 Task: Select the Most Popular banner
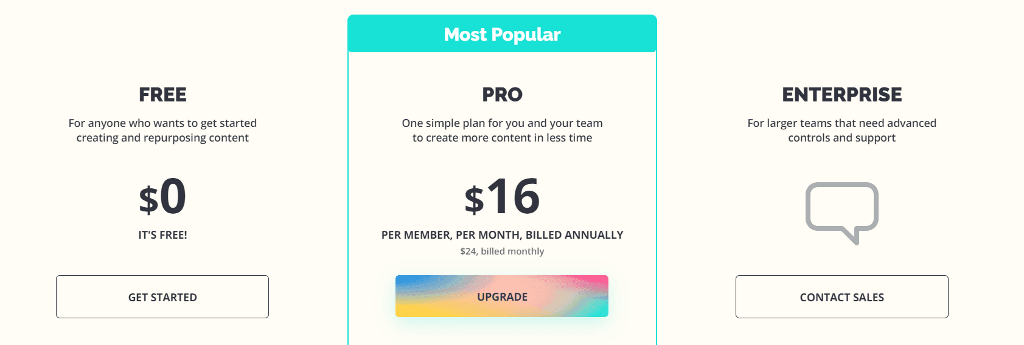(502, 34)
